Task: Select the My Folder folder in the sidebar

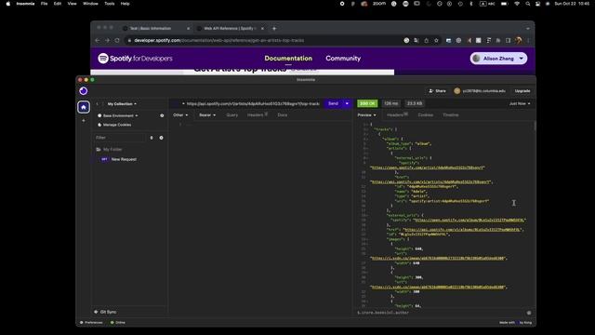Action: click(110, 149)
